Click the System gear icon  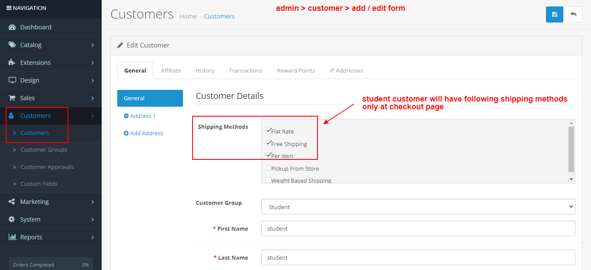pyautogui.click(x=13, y=219)
